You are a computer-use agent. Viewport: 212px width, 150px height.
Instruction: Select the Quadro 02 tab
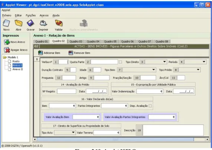click(59, 41)
